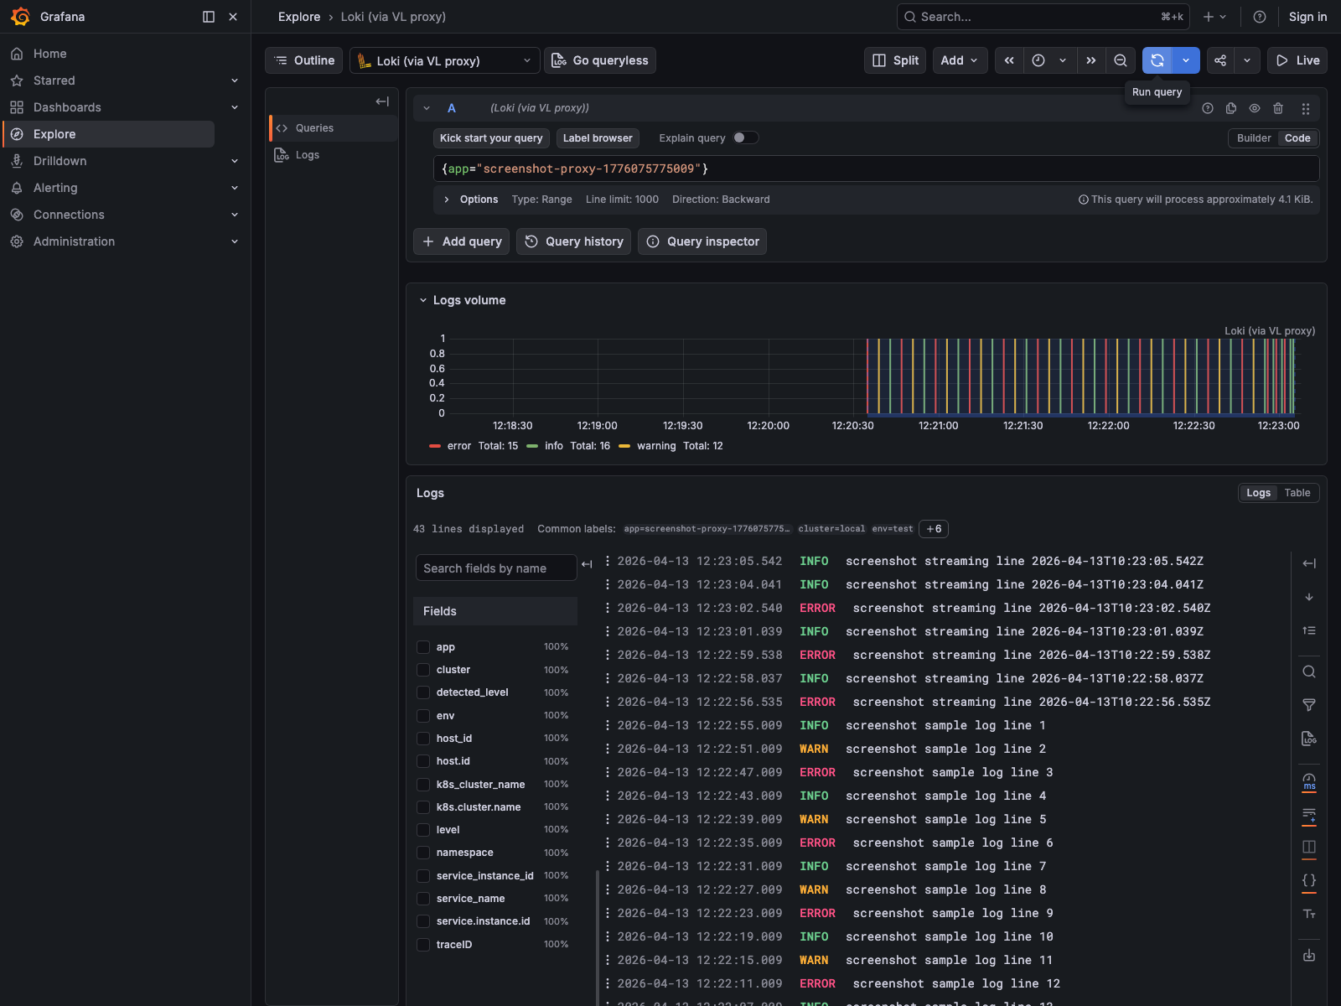
Task: Toggle JSON prettify braces icon
Action: 1309,880
